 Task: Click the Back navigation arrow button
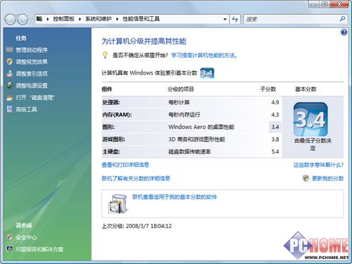11,19
